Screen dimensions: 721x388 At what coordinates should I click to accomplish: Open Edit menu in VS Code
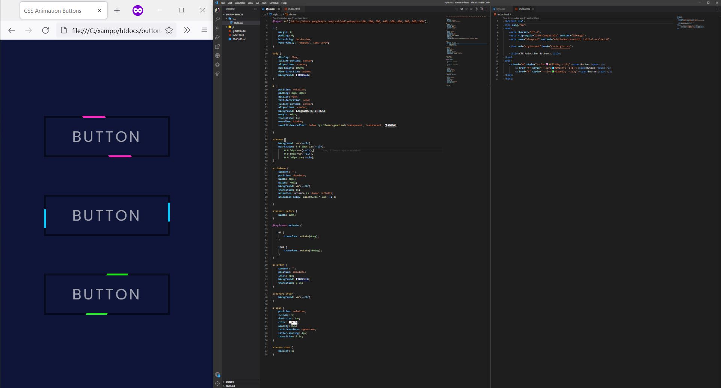[x=230, y=3]
